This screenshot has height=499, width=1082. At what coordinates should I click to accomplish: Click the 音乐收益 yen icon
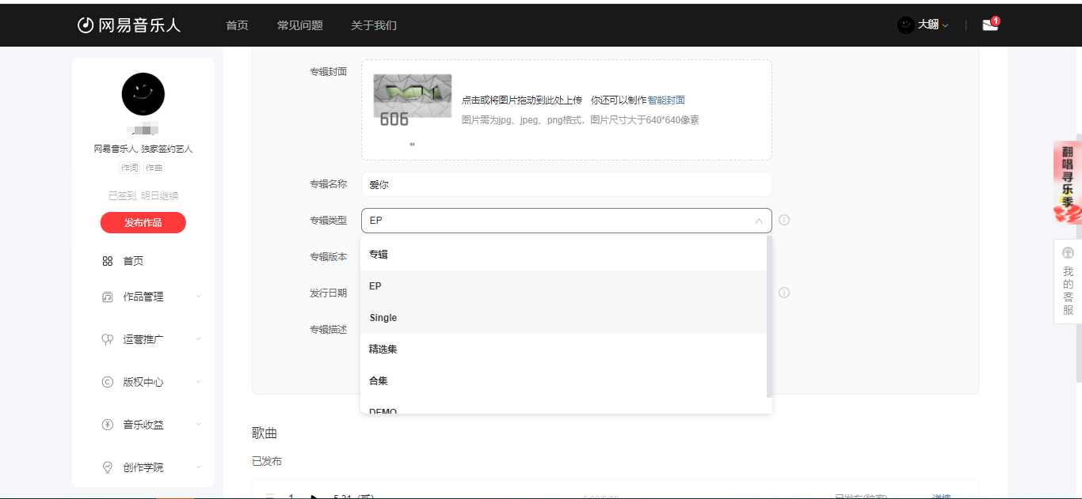(108, 425)
